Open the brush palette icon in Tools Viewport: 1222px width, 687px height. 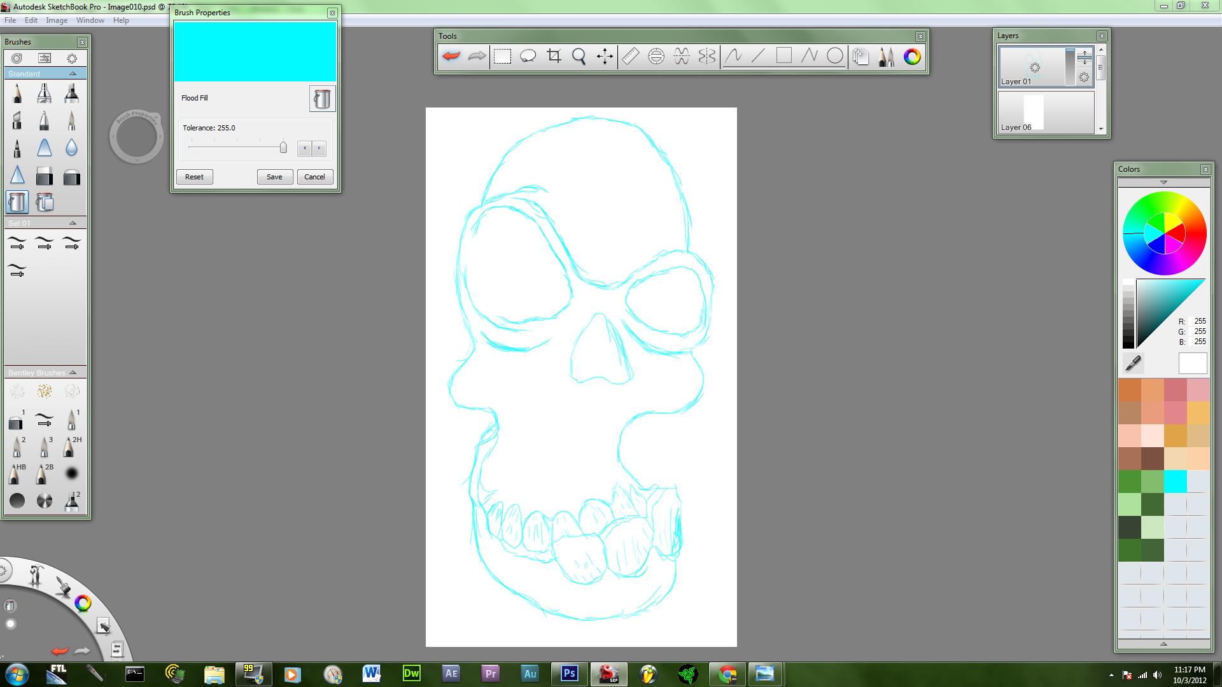tap(886, 57)
